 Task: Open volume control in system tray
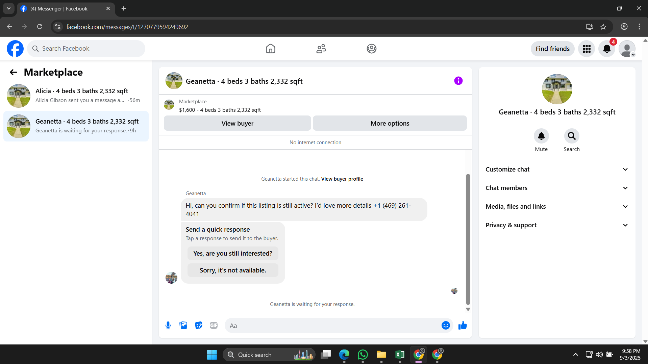[x=599, y=355]
